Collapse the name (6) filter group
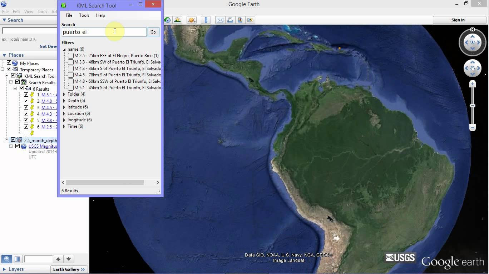 pyautogui.click(x=64, y=49)
